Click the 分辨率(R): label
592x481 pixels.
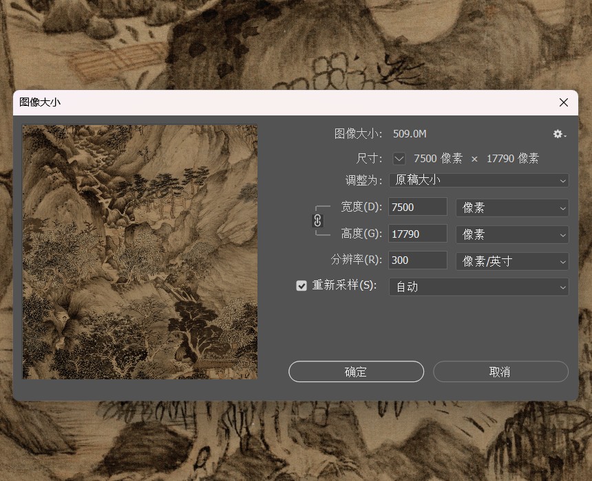[357, 260]
